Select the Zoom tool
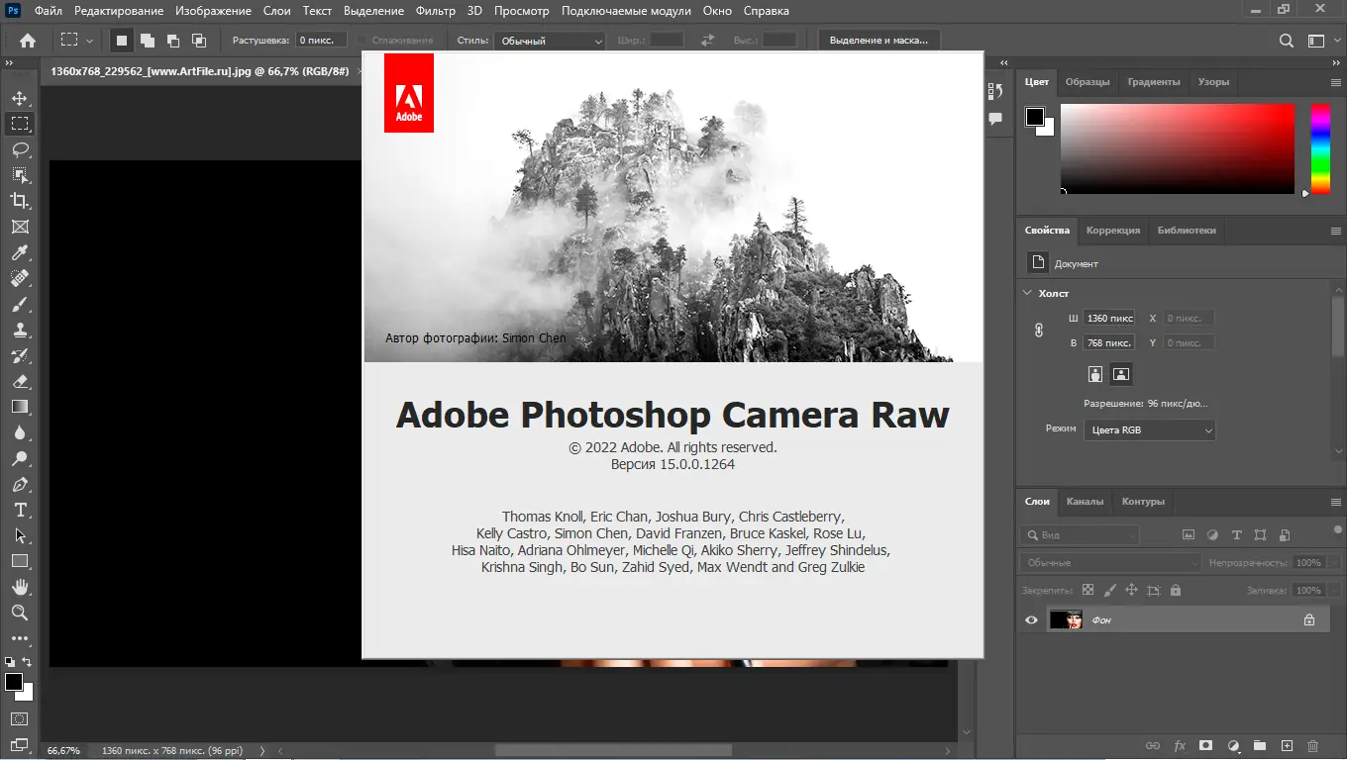The width and height of the screenshot is (1347, 760). point(20,613)
